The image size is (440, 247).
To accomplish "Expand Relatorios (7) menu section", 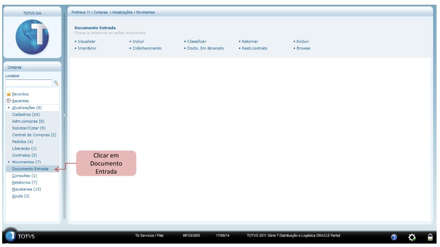I will (24, 182).
